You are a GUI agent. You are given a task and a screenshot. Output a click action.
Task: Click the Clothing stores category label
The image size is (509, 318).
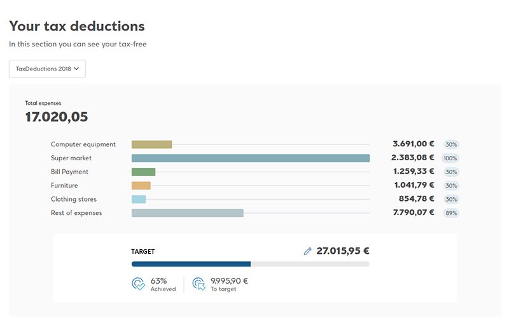click(x=74, y=199)
